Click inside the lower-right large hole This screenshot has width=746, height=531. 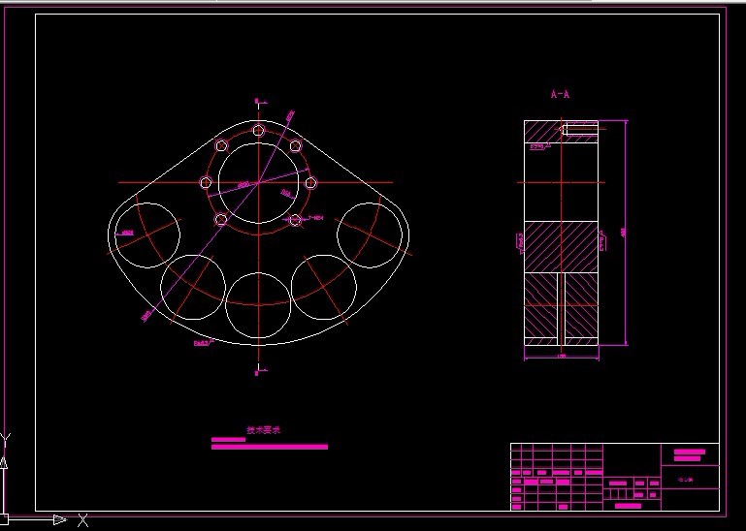324,287
